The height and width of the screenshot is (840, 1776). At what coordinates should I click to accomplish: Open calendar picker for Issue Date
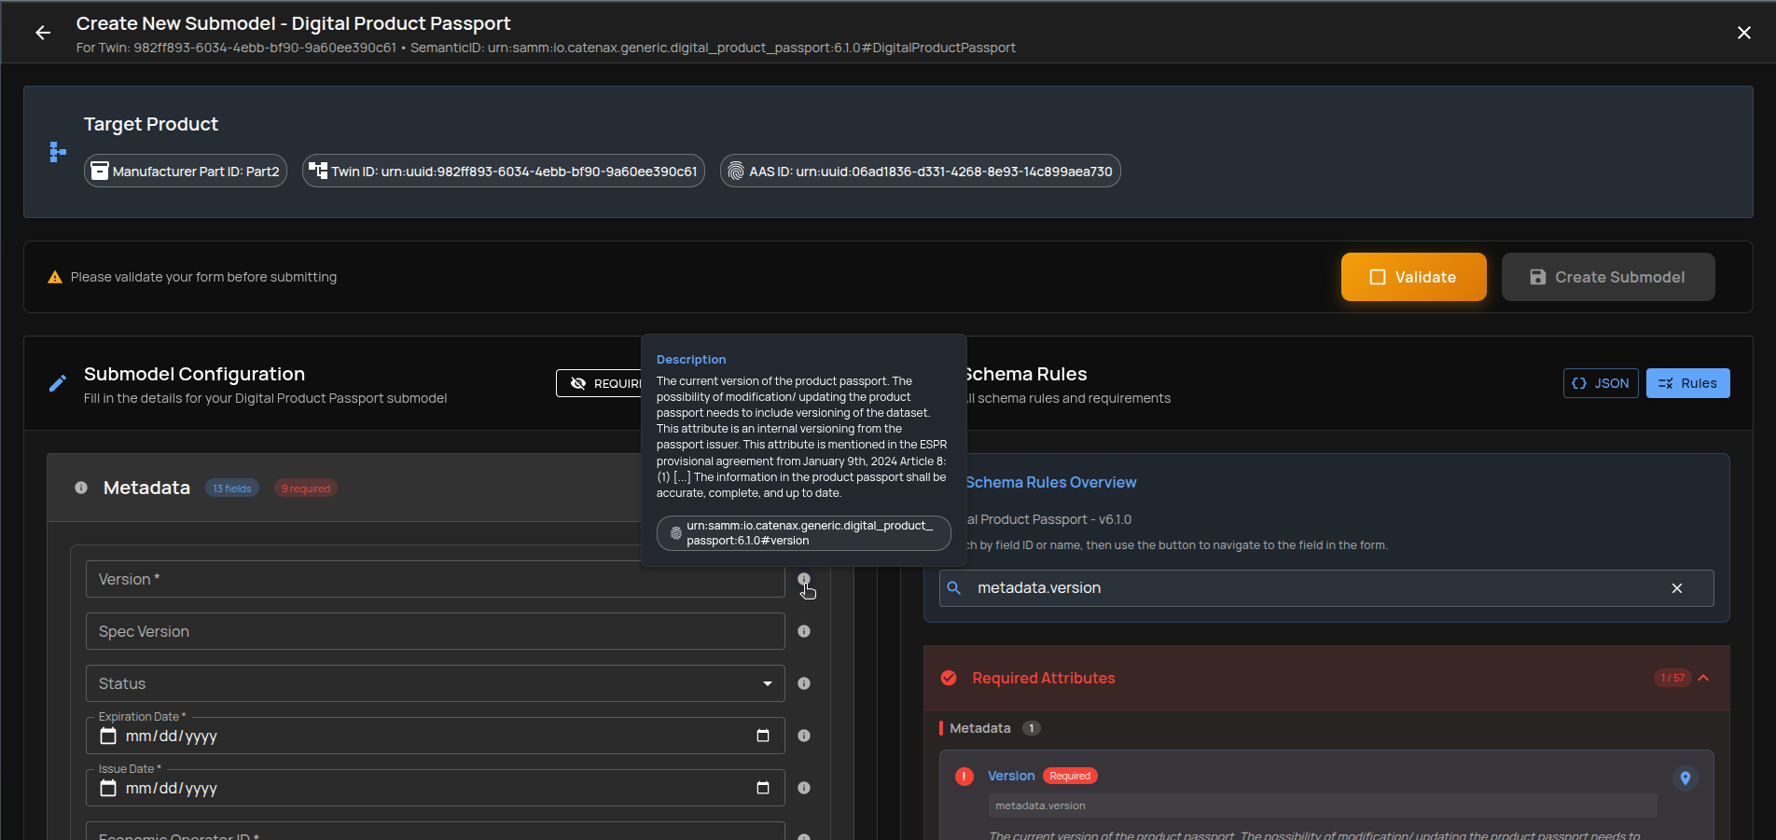[x=763, y=788]
